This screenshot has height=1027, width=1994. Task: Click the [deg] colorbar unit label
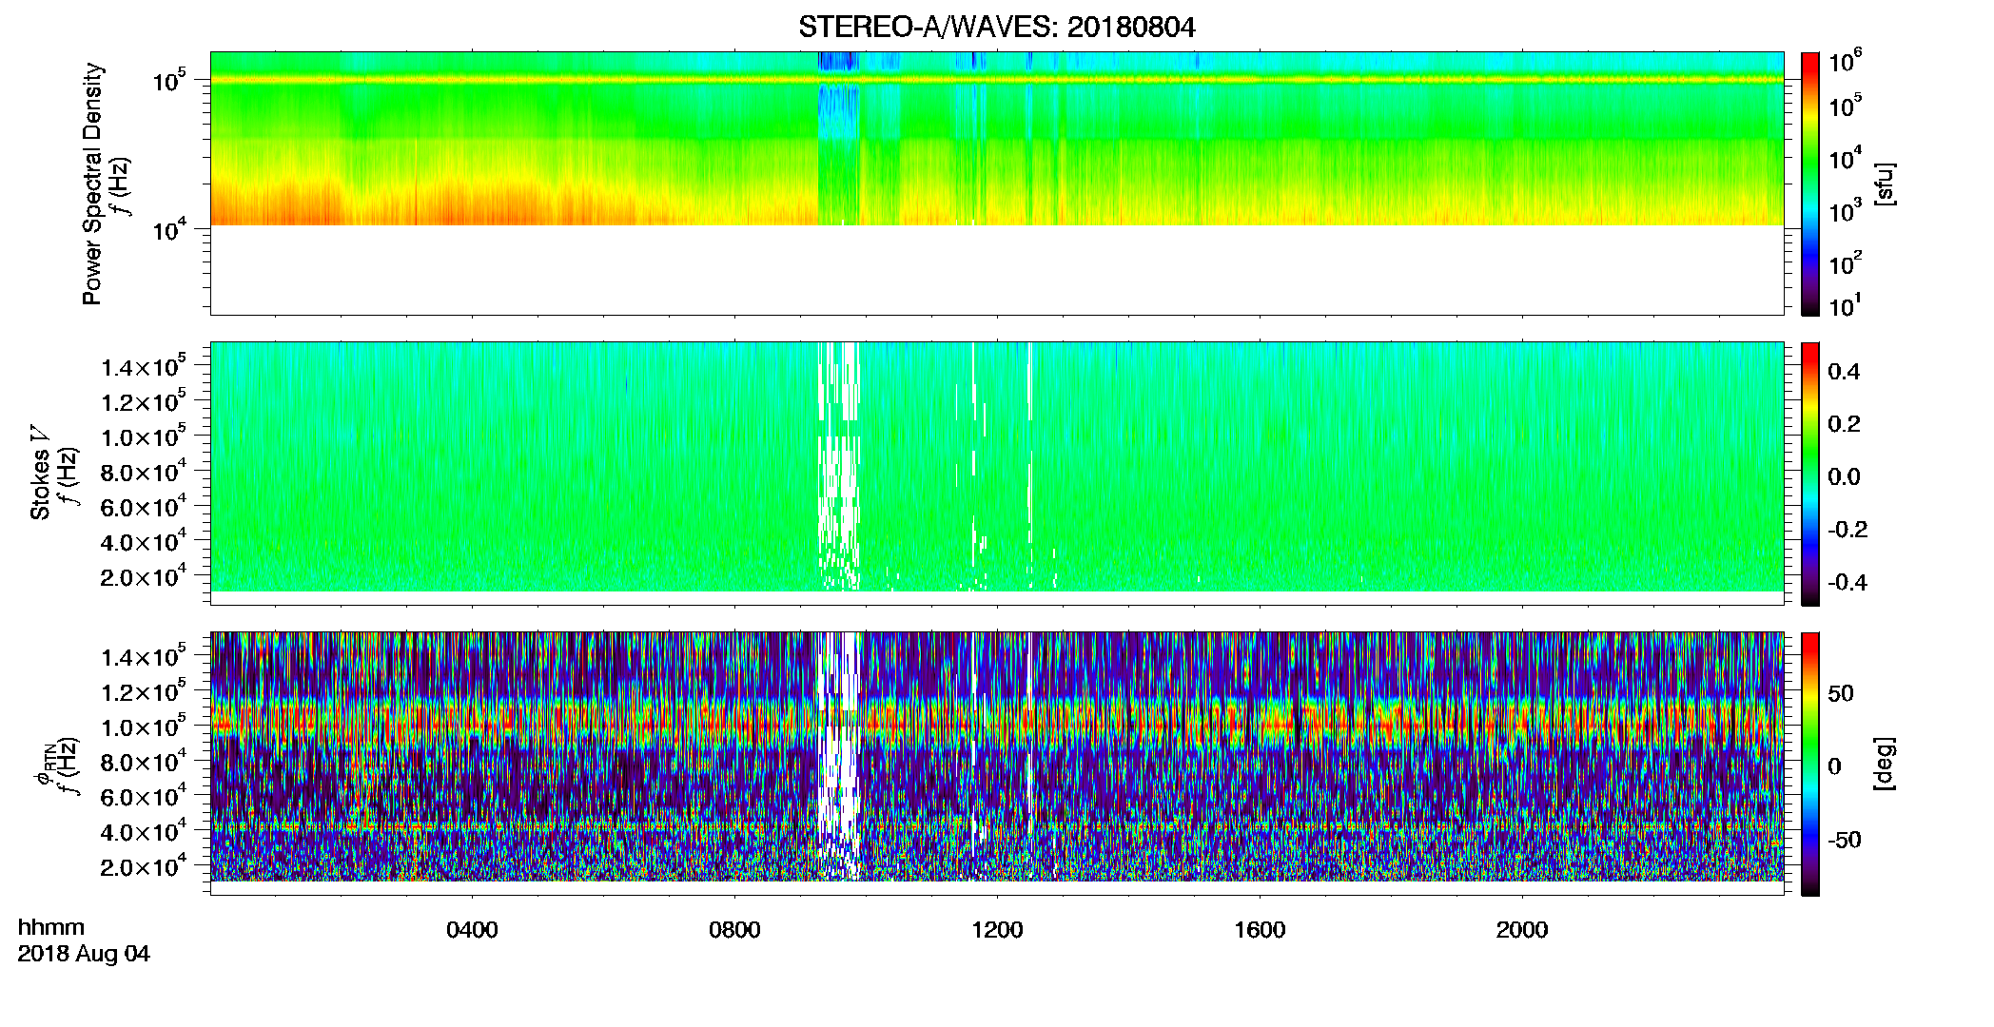coord(1884,764)
